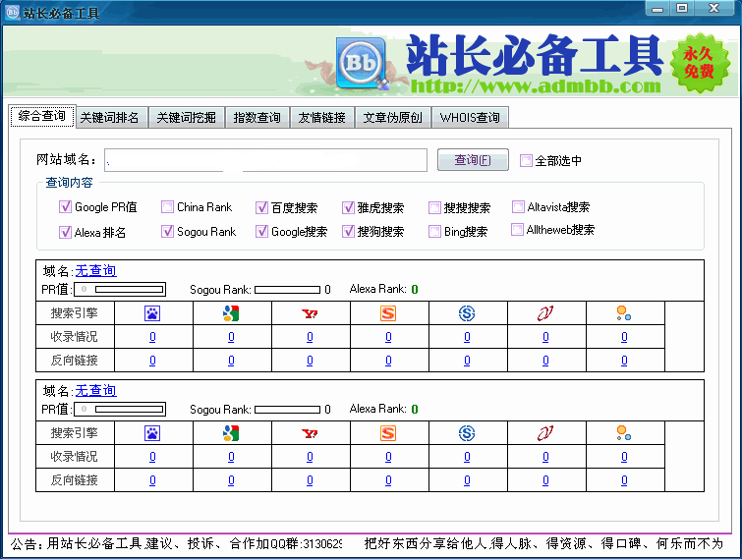Enable the China Rank checkbox

pos(167,206)
